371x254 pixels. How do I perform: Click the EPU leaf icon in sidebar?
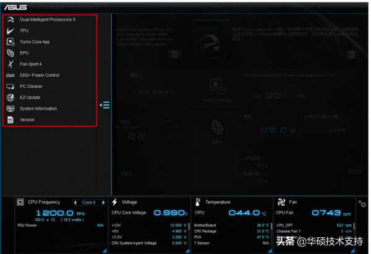tap(11, 53)
